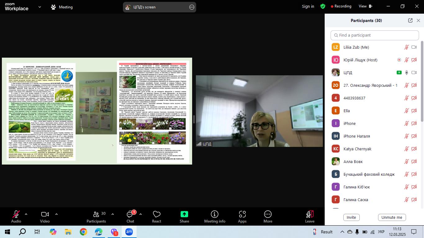This screenshot has width=424, height=238.
Task: Pop out the Participants panel
Action: 410,20
